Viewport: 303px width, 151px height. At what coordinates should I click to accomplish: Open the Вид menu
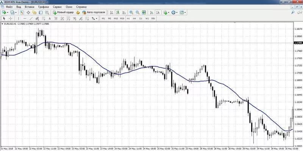coord(19,7)
